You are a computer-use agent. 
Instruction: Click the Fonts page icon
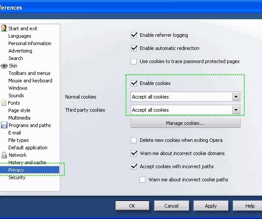tap(4, 103)
